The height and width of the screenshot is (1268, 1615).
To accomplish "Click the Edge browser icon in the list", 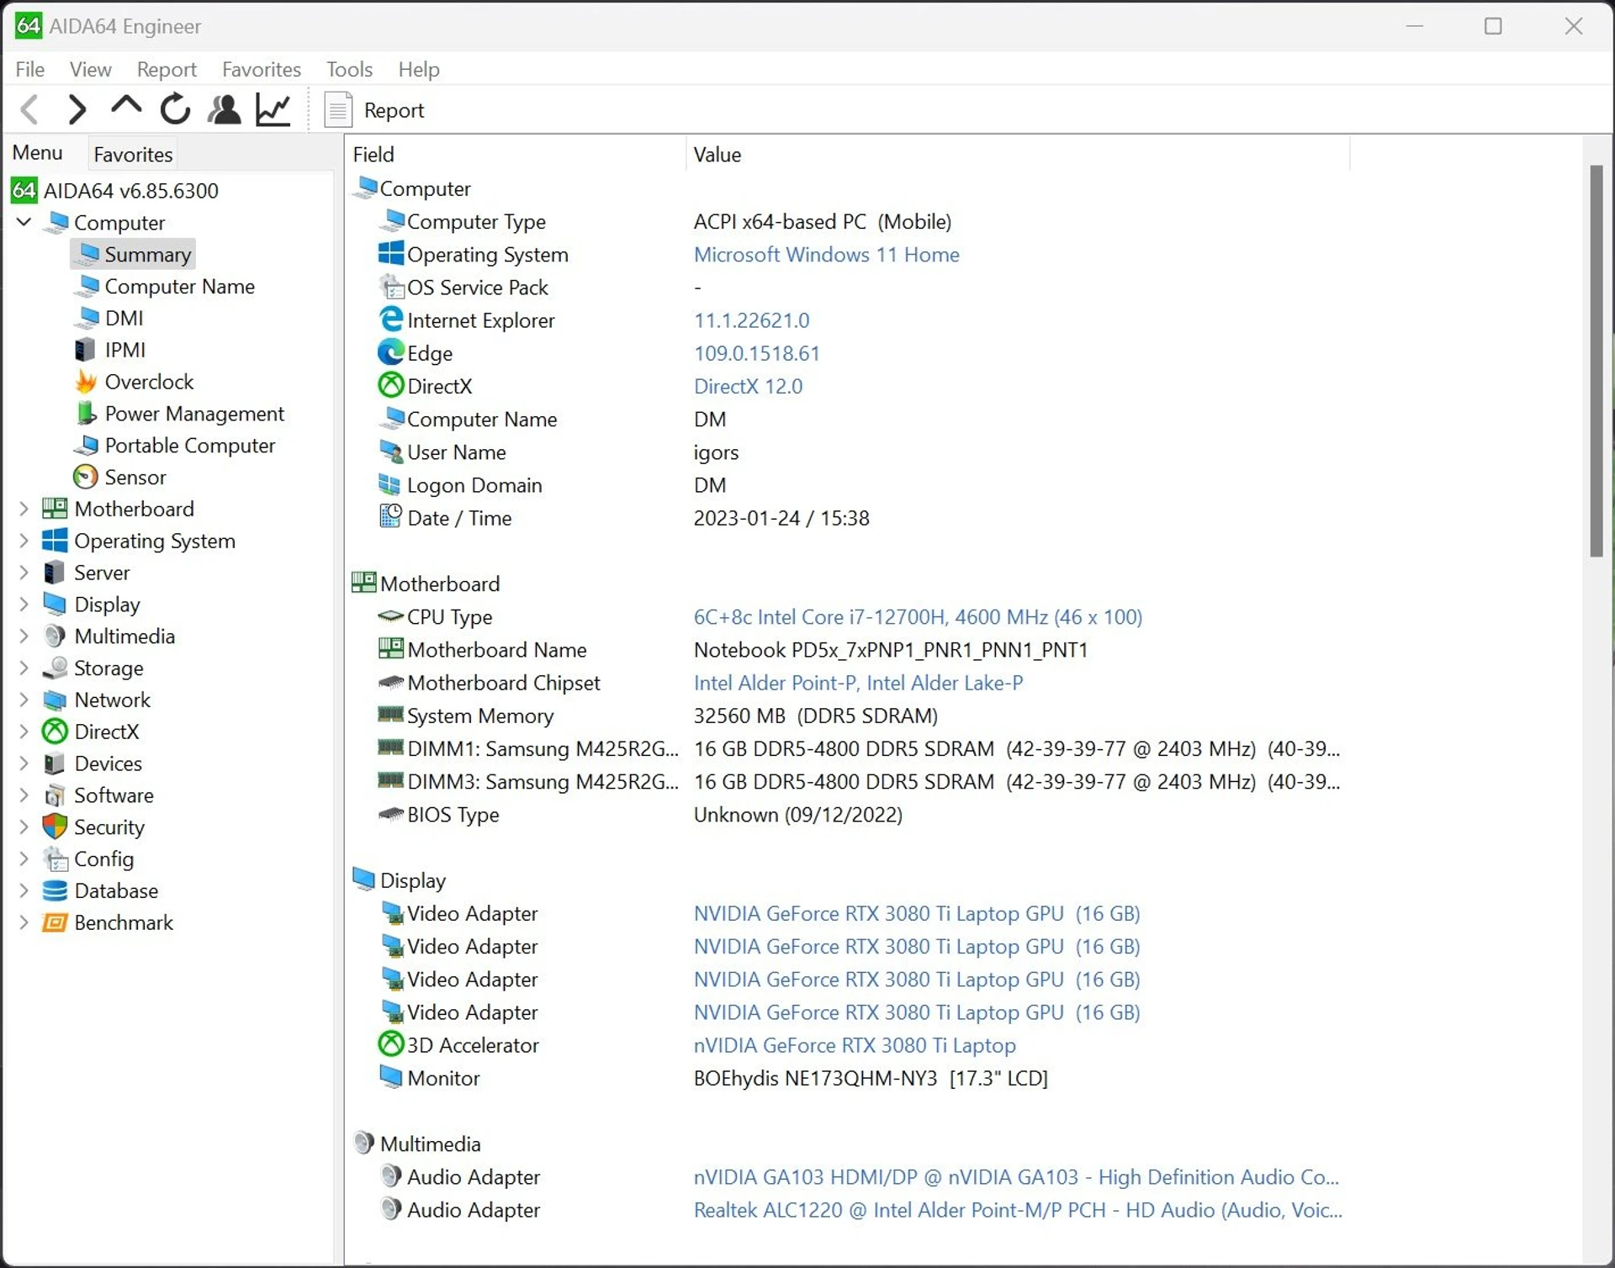I will [390, 352].
